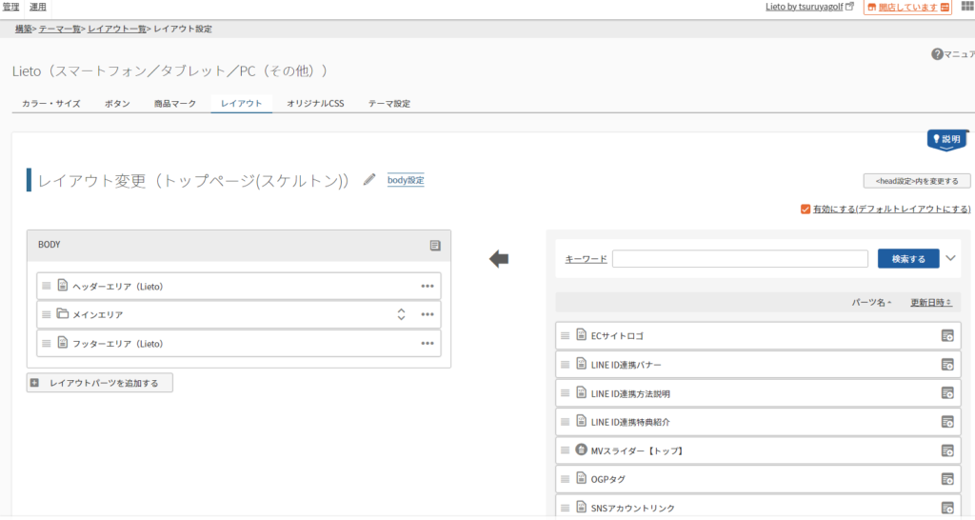
Task: Click the add icon on ECサイトロゴ row
Action: [946, 335]
